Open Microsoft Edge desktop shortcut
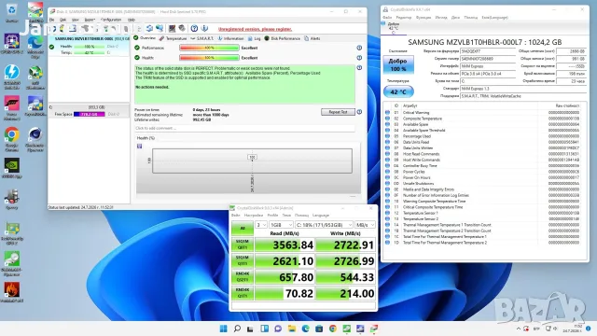Image resolution: width=597 pixels, height=336 pixels. 35,46
